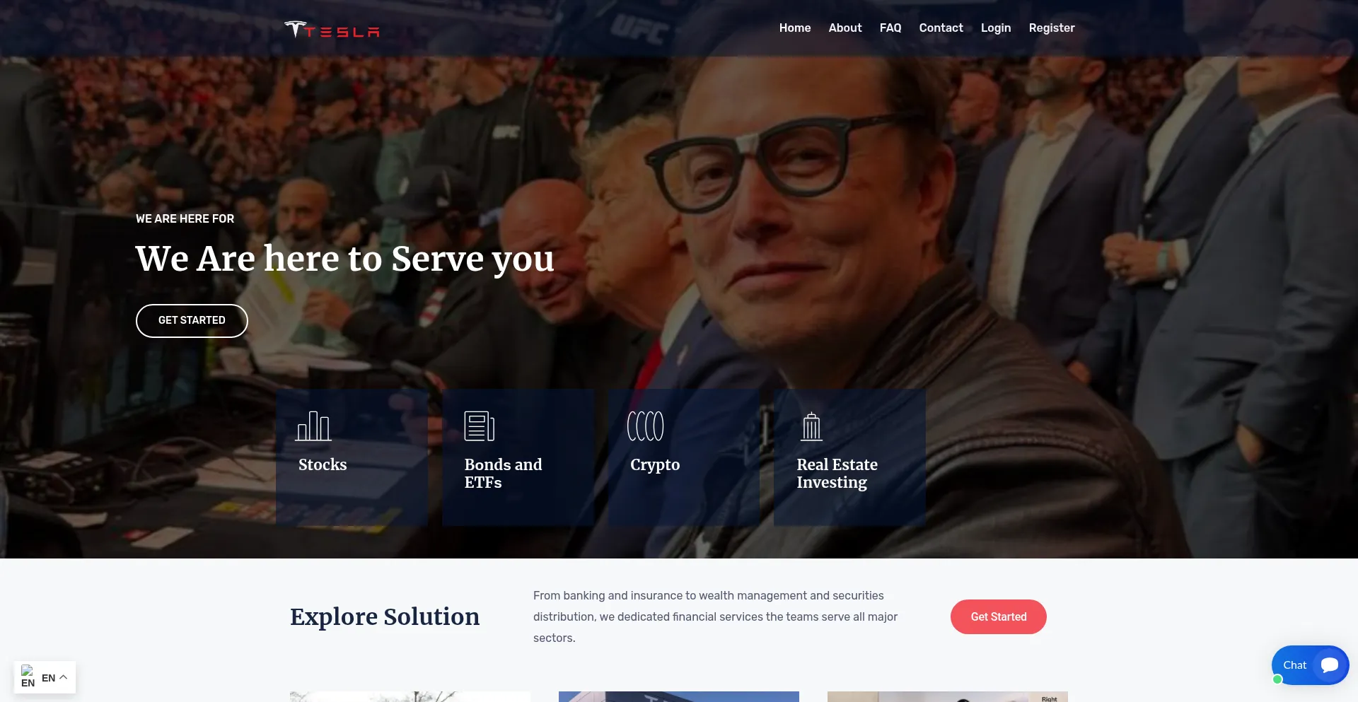The width and height of the screenshot is (1358, 702).
Task: Open the FAQ navigation link
Action: [890, 28]
